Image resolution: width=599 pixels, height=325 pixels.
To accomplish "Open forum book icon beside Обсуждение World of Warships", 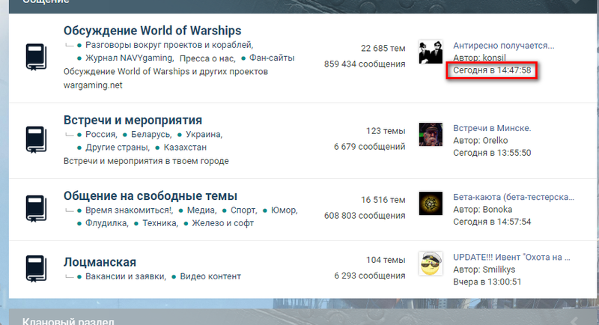I will click(x=36, y=57).
